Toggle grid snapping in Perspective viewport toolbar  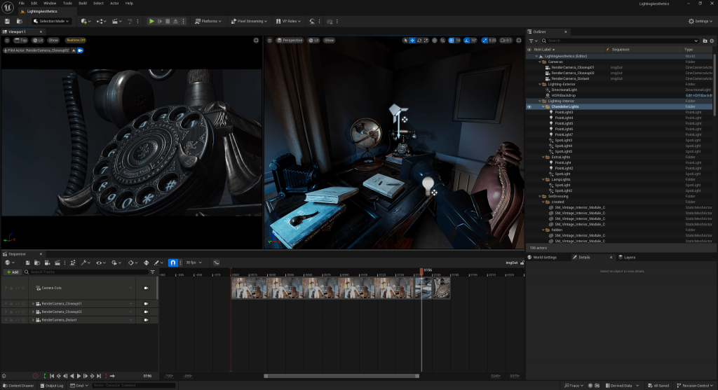(451, 41)
